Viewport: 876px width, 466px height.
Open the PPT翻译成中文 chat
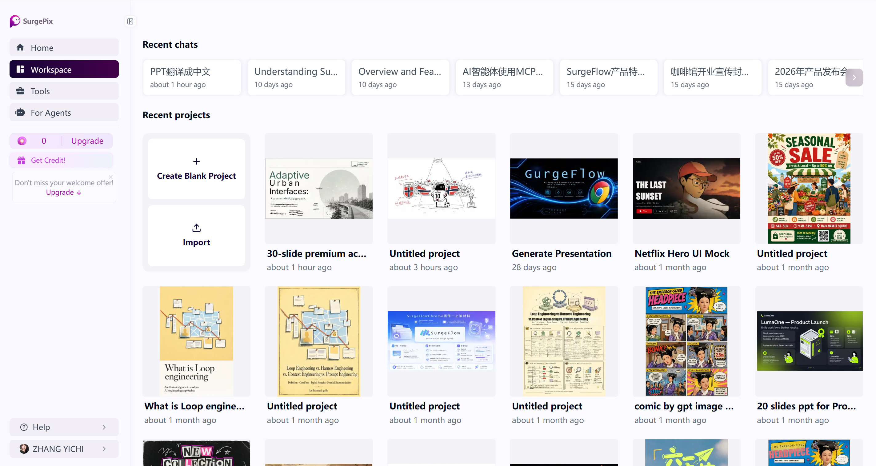(x=192, y=78)
